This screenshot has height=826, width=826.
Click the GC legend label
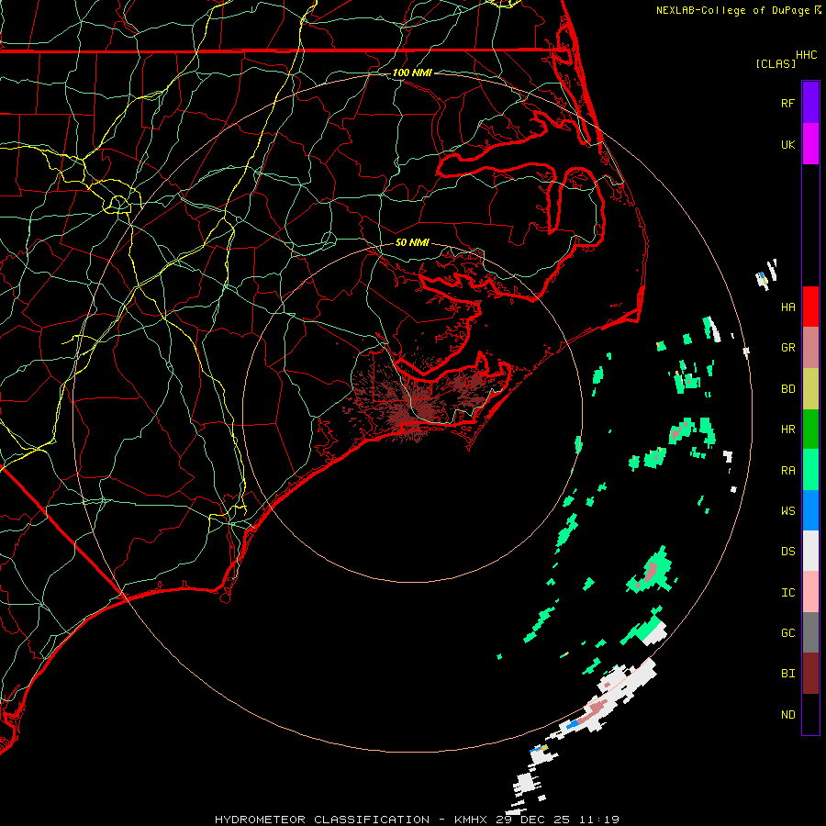(787, 633)
